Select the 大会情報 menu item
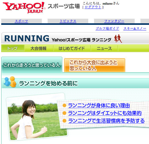Viewport: 149px width, 144px height. pos(38,48)
